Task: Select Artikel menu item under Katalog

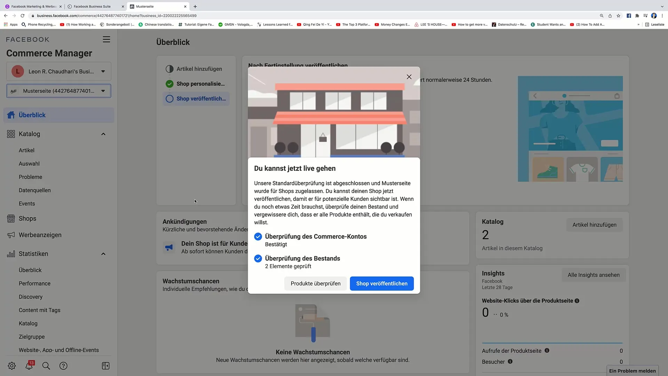Action: point(26,150)
